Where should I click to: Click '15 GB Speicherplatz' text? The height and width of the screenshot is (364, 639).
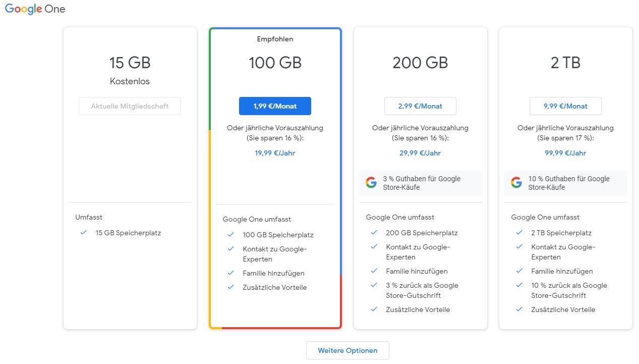click(128, 233)
